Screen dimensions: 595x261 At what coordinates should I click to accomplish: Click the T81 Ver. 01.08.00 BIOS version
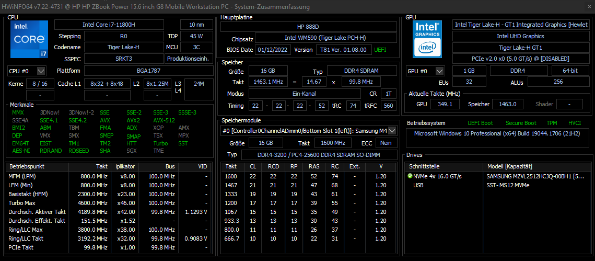(343, 50)
